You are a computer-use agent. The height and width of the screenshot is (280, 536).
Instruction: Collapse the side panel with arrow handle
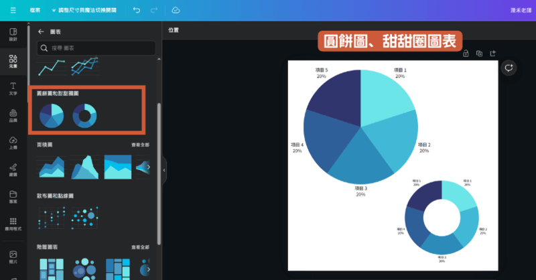tap(164, 171)
